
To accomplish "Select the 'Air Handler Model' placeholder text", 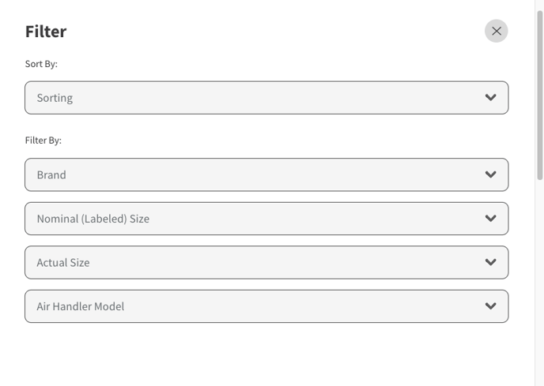I will coord(81,306).
